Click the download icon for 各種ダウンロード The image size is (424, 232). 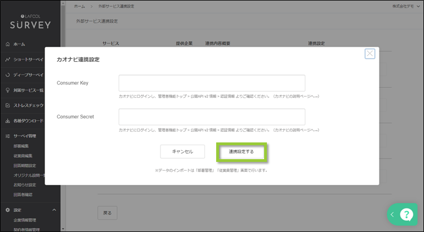pos(7,121)
